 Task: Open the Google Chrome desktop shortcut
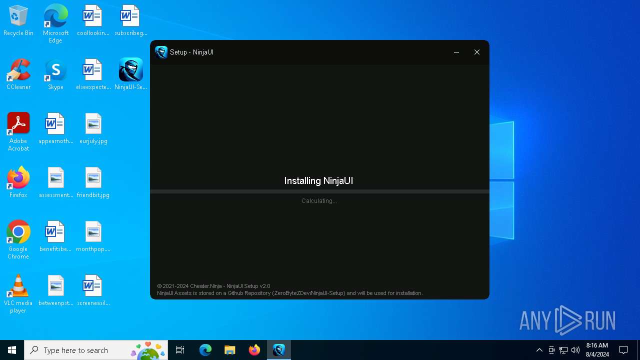(x=18, y=240)
